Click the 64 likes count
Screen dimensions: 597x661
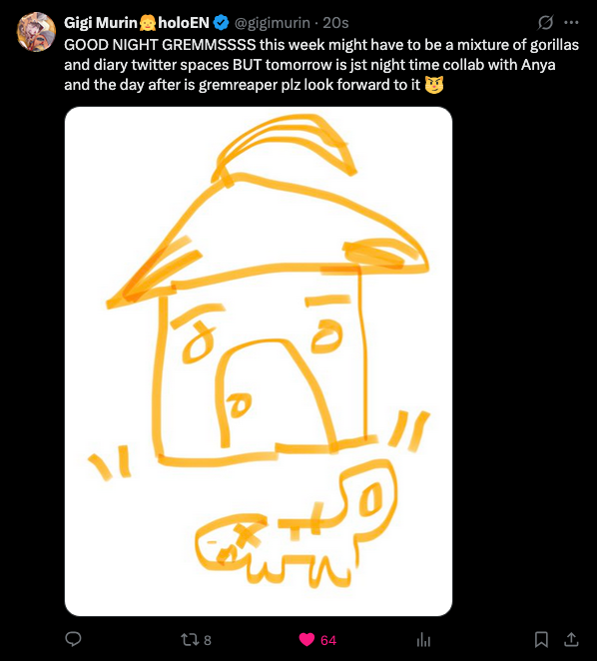328,640
